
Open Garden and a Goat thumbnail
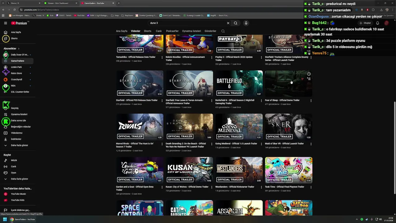140,170
